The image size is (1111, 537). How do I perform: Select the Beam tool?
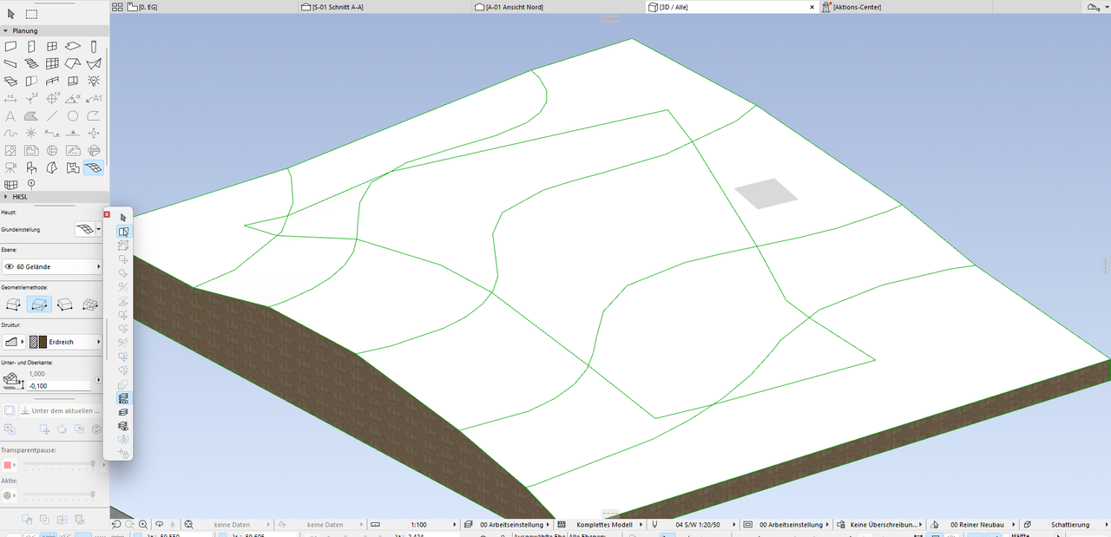(x=10, y=63)
